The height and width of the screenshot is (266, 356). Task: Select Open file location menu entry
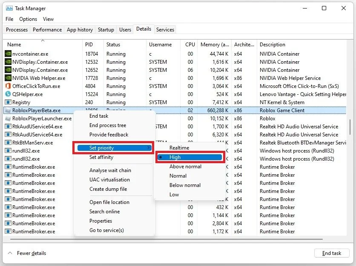point(109,202)
